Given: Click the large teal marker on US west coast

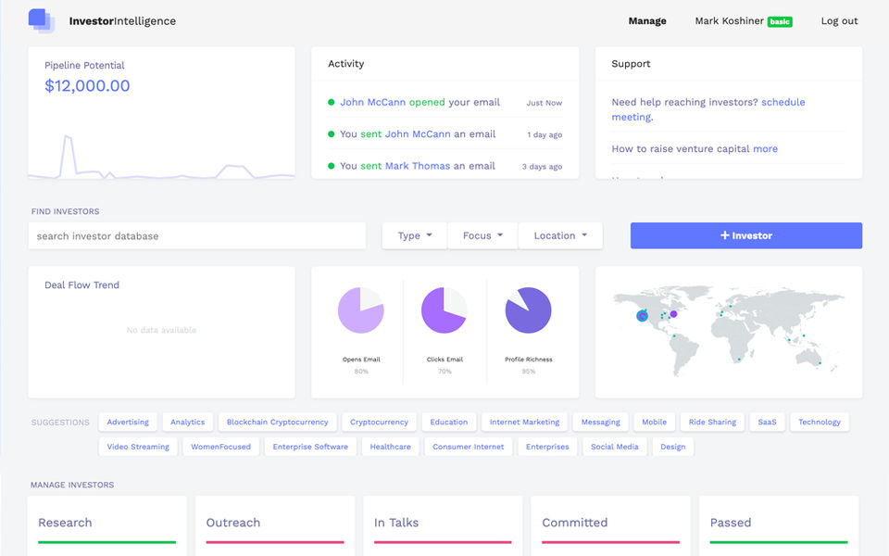Looking at the screenshot, I should pos(642,316).
